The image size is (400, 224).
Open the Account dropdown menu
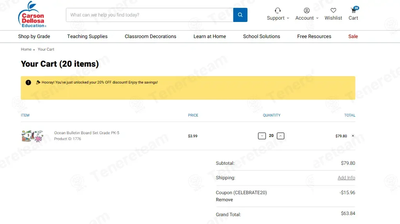point(307,14)
